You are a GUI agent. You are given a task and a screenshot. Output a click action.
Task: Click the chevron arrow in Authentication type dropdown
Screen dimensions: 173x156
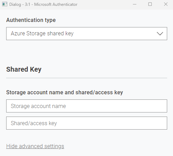click(160, 34)
